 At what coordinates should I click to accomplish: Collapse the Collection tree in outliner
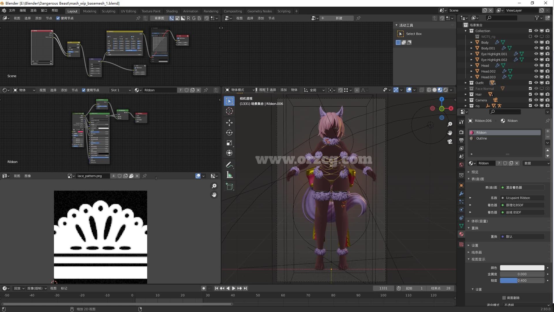pos(466,31)
